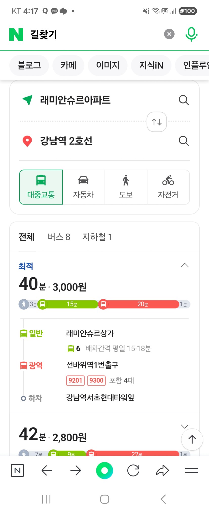Tap the green Naver home circle button
Viewport: 209px width, 513px height.
pyautogui.click(x=104, y=471)
